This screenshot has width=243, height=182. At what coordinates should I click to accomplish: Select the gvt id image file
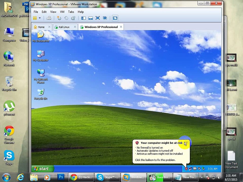231,134
